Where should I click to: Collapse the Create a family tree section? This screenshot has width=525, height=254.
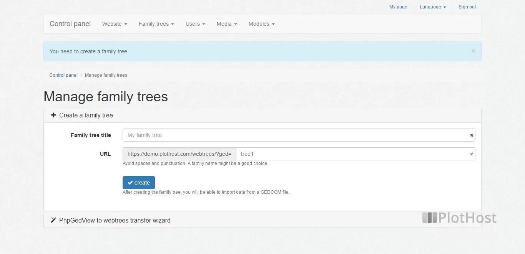[x=86, y=115]
